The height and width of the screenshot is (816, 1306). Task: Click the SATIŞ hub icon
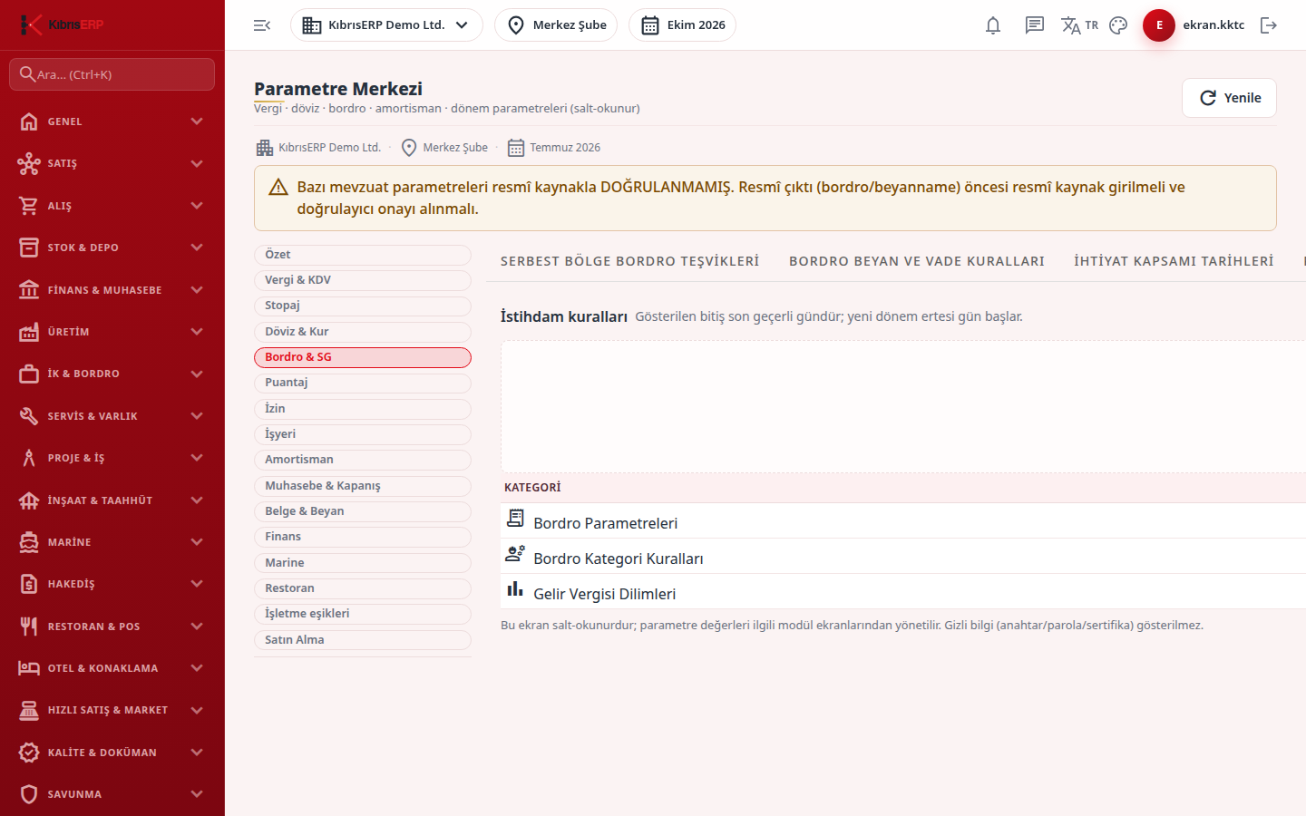pyautogui.click(x=29, y=163)
